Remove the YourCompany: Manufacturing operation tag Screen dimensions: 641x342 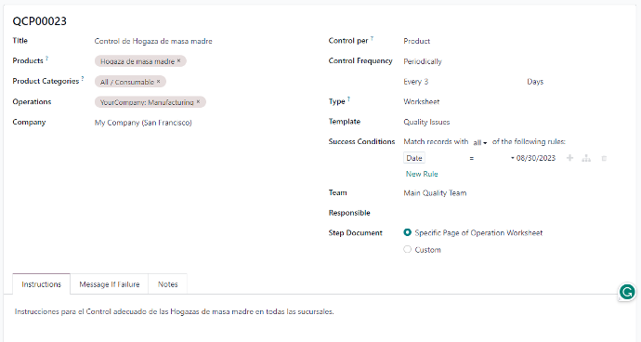point(198,102)
